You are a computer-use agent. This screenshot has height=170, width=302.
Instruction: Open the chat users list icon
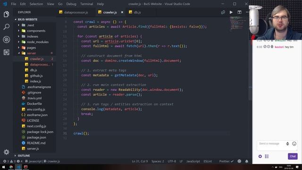click(x=267, y=156)
